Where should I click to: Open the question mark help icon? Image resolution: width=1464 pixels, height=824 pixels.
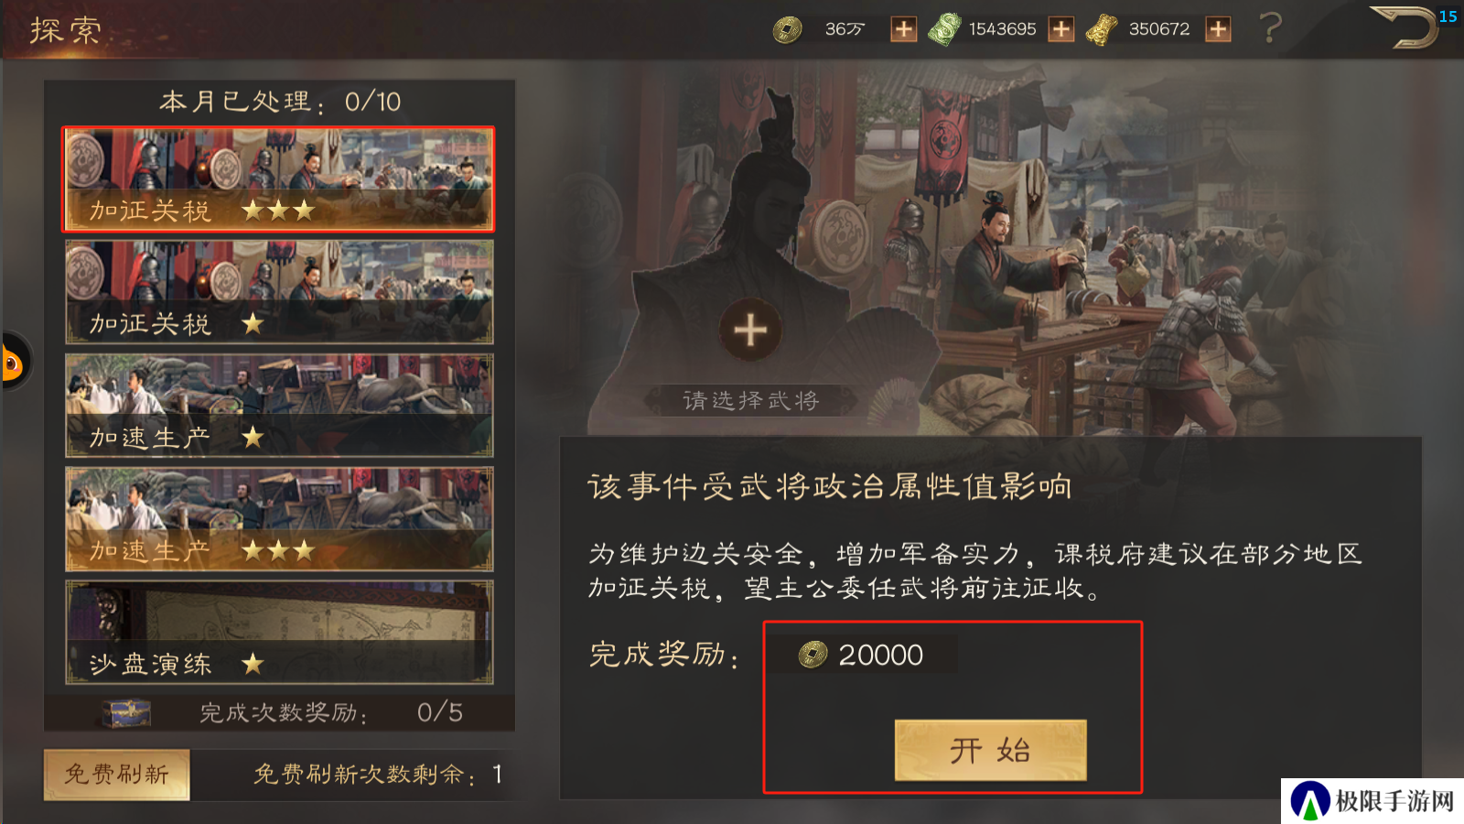pos(1271,28)
